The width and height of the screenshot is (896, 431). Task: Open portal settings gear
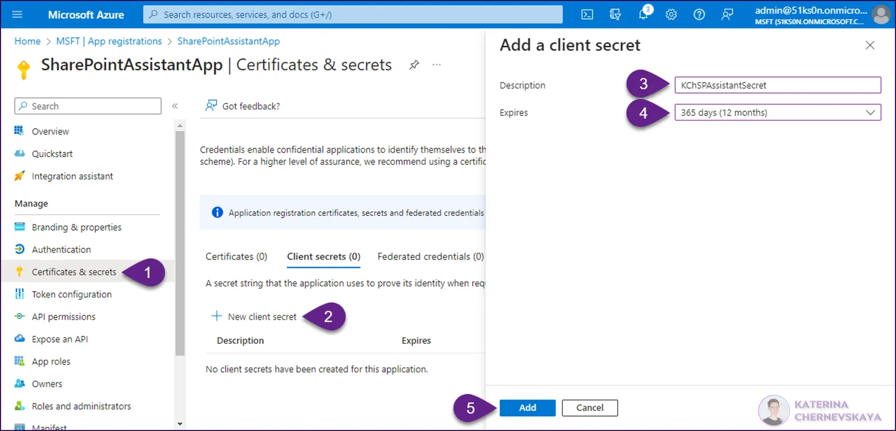tap(671, 15)
